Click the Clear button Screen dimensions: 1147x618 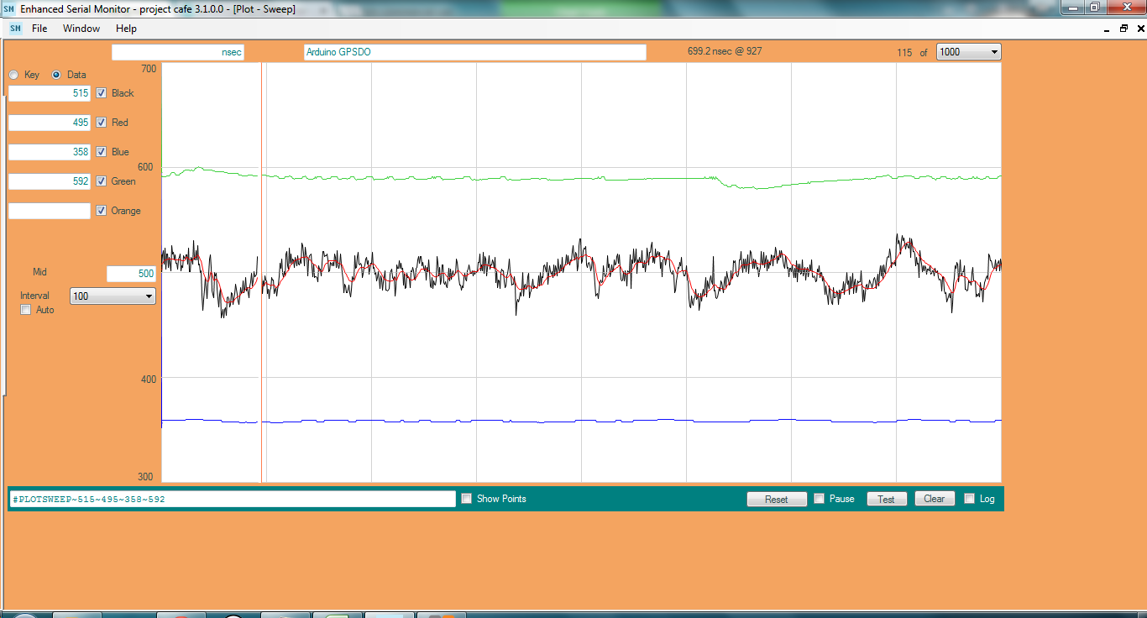[x=935, y=499]
